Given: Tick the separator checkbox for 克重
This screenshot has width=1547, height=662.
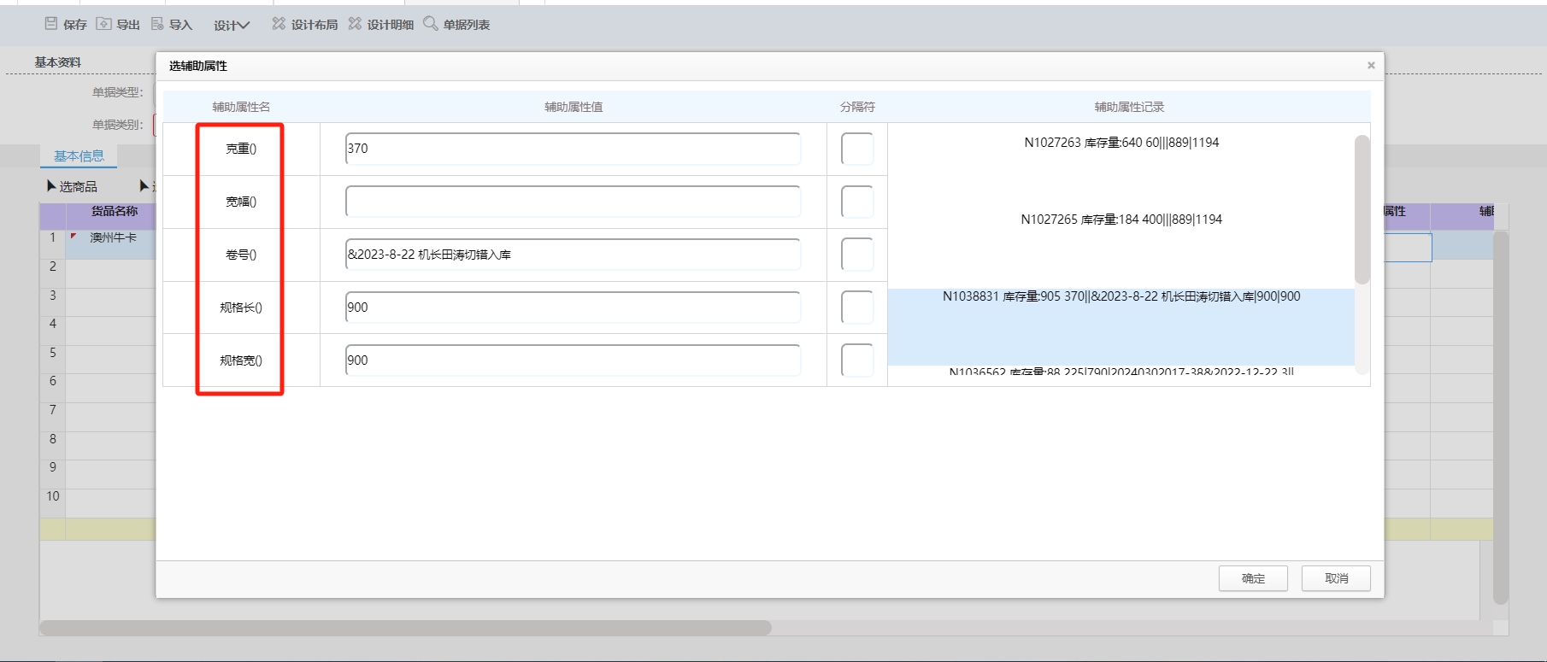Looking at the screenshot, I should coord(856,149).
